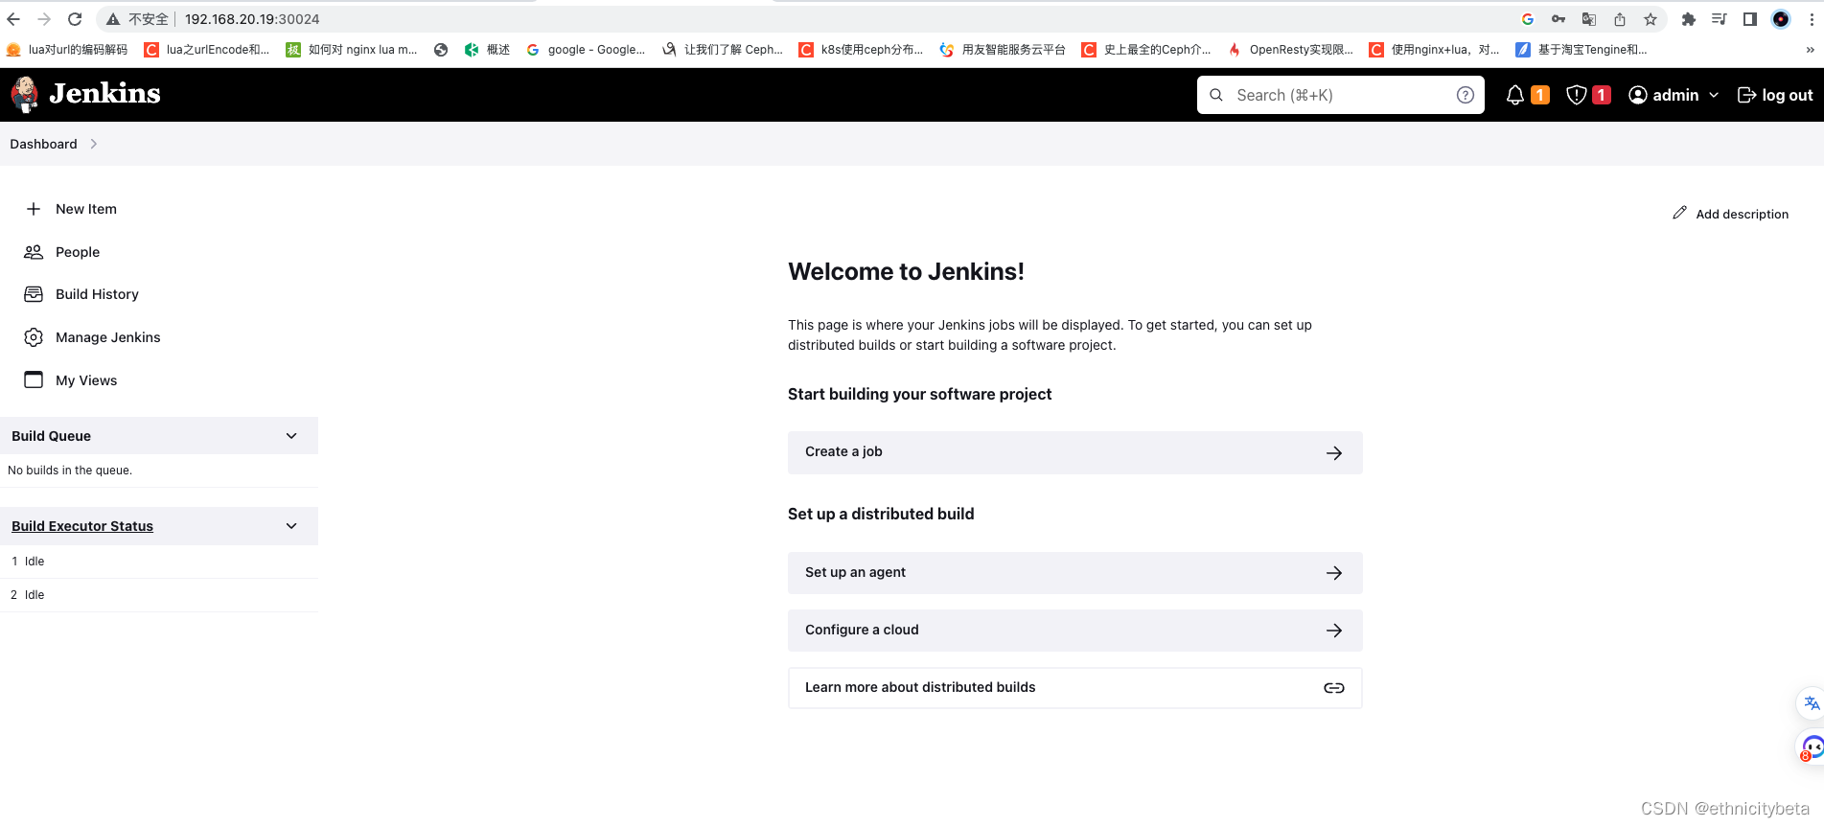Collapse the Build Queue panel
This screenshot has height=827, width=1824.
click(291, 436)
